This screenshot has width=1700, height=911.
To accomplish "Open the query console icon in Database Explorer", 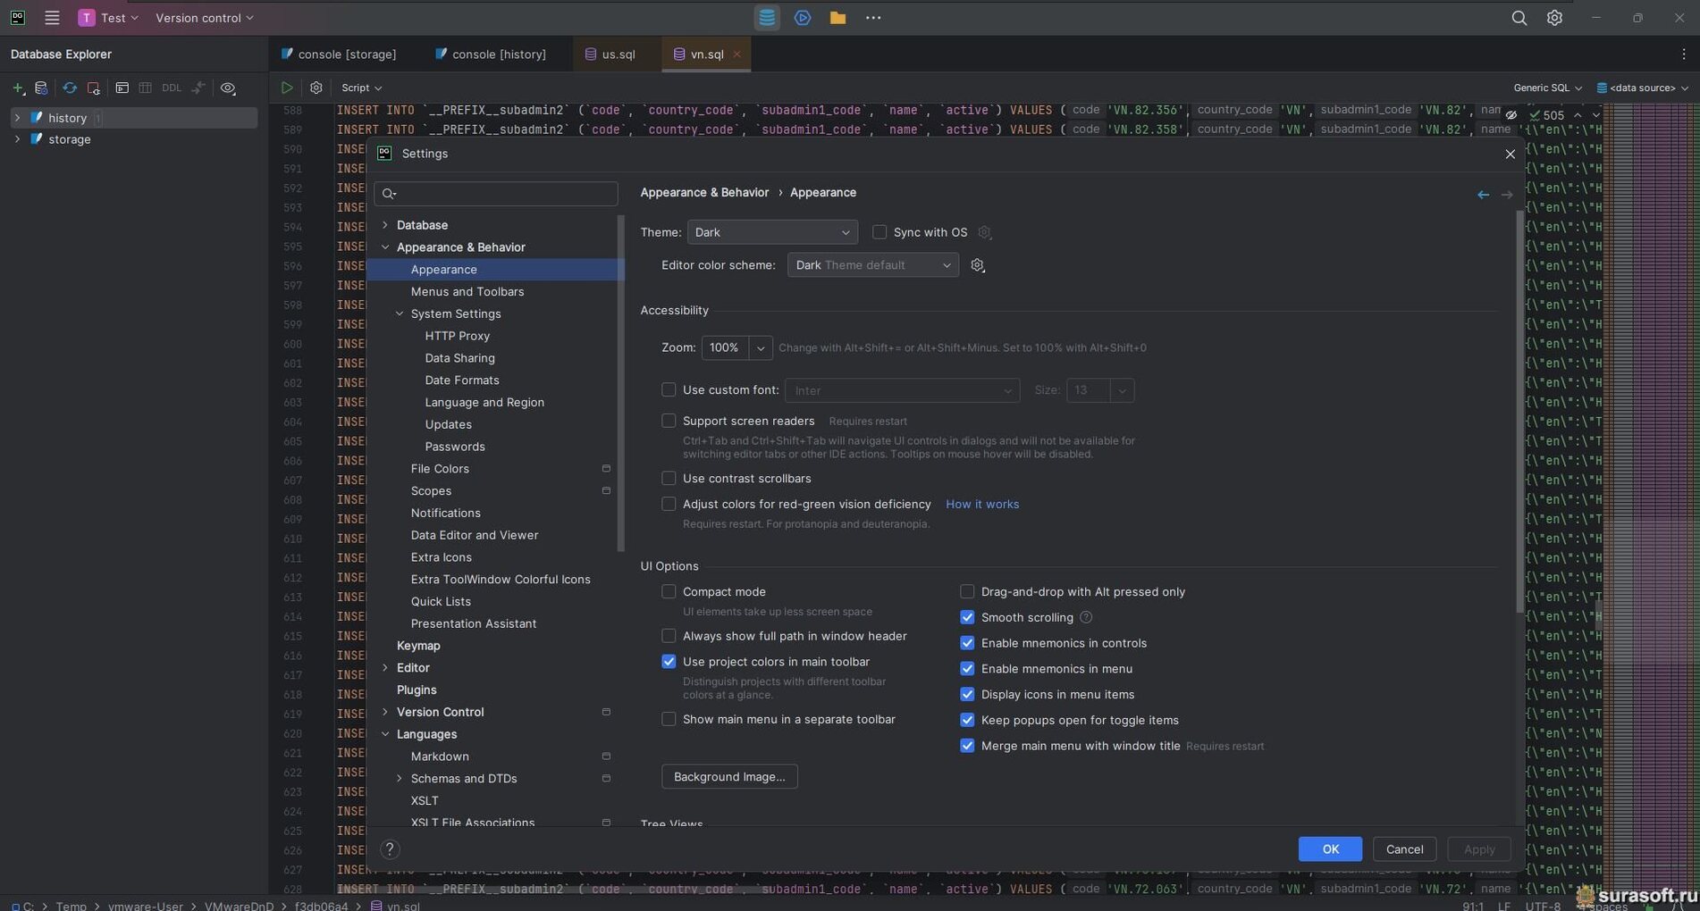I will click(122, 88).
